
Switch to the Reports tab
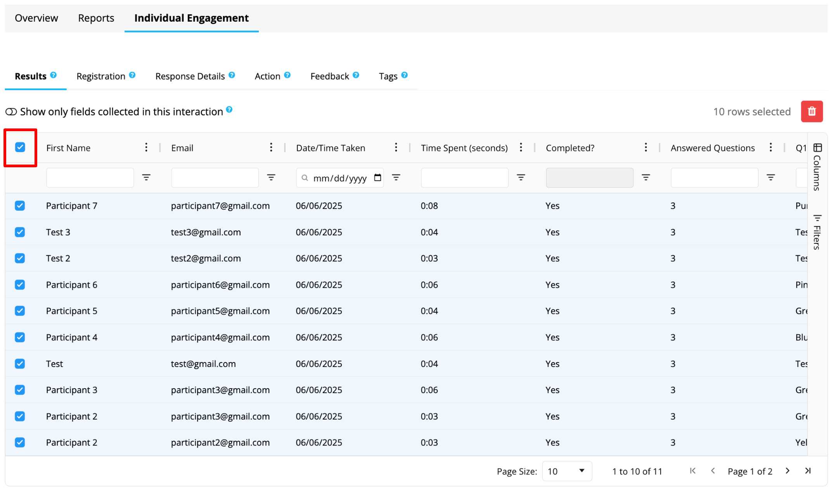click(96, 18)
